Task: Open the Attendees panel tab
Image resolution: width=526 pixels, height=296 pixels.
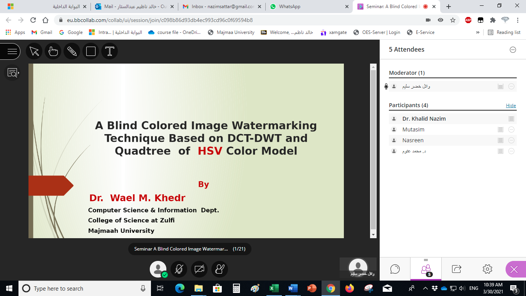Action: tap(426, 269)
